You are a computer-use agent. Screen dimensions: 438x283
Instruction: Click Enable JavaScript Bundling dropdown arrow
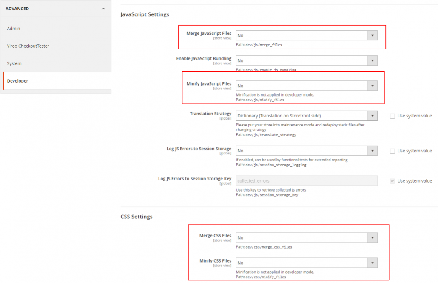(x=372, y=61)
